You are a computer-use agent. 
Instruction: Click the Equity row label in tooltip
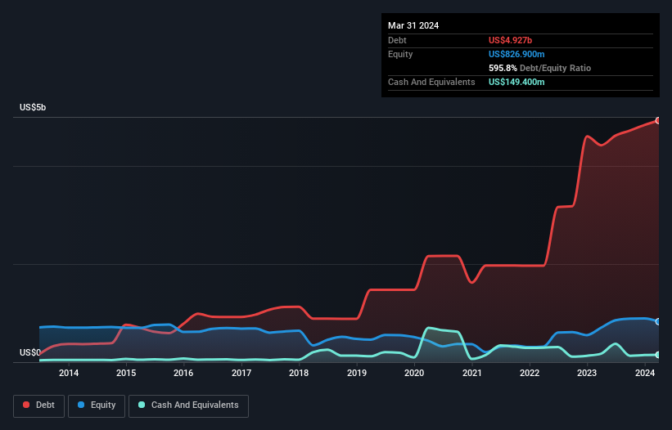pos(400,54)
